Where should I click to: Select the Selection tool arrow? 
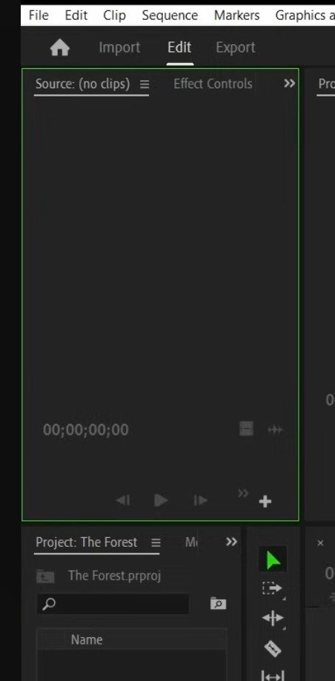tap(273, 559)
